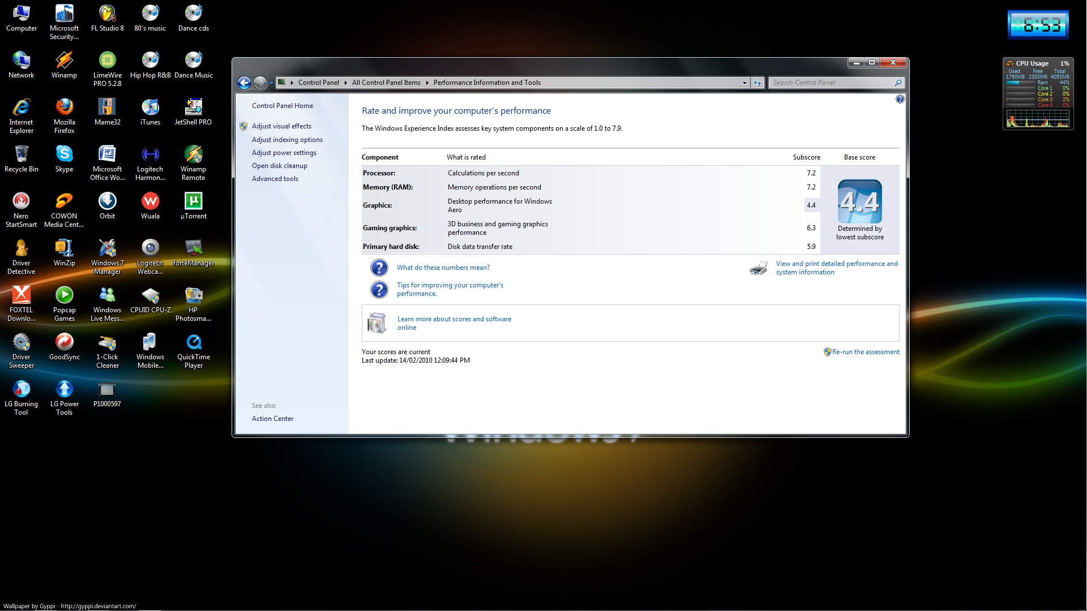This screenshot has width=1087, height=611.
Task: Open Adjust indexing options
Action: (x=287, y=140)
